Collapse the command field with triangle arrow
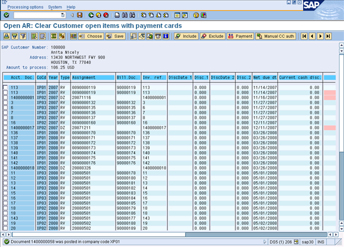 point(72,15)
